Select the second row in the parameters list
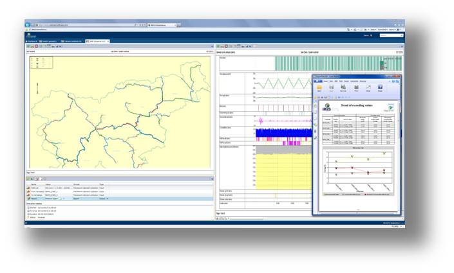 coord(120,191)
